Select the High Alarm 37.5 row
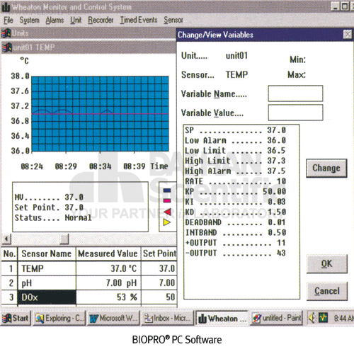The width and height of the screenshot is (354, 354). pyautogui.click(x=235, y=171)
